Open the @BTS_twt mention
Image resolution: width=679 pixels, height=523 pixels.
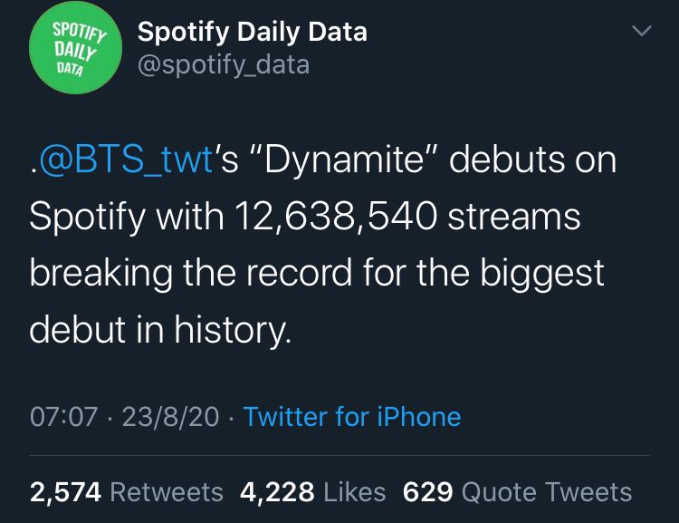click(126, 160)
